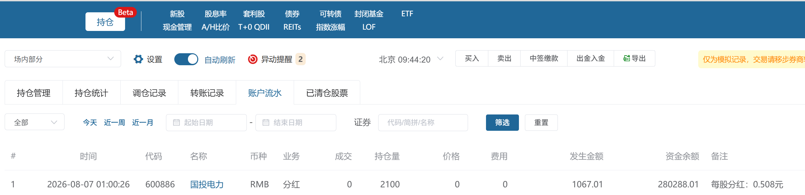Click the 重置 button
The width and height of the screenshot is (805, 195).
point(541,122)
